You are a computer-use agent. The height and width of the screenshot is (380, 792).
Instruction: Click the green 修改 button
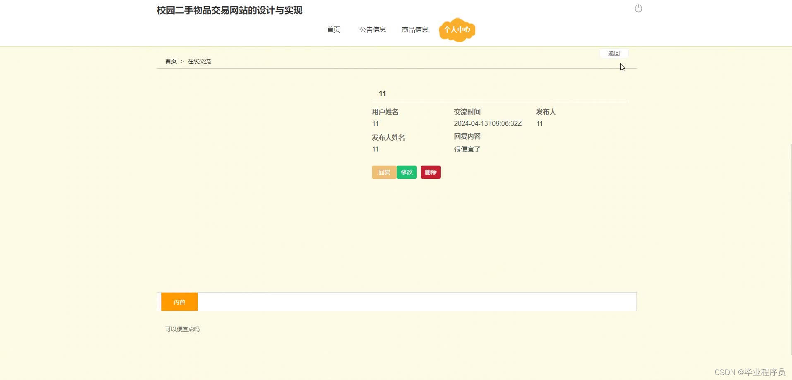click(x=407, y=172)
